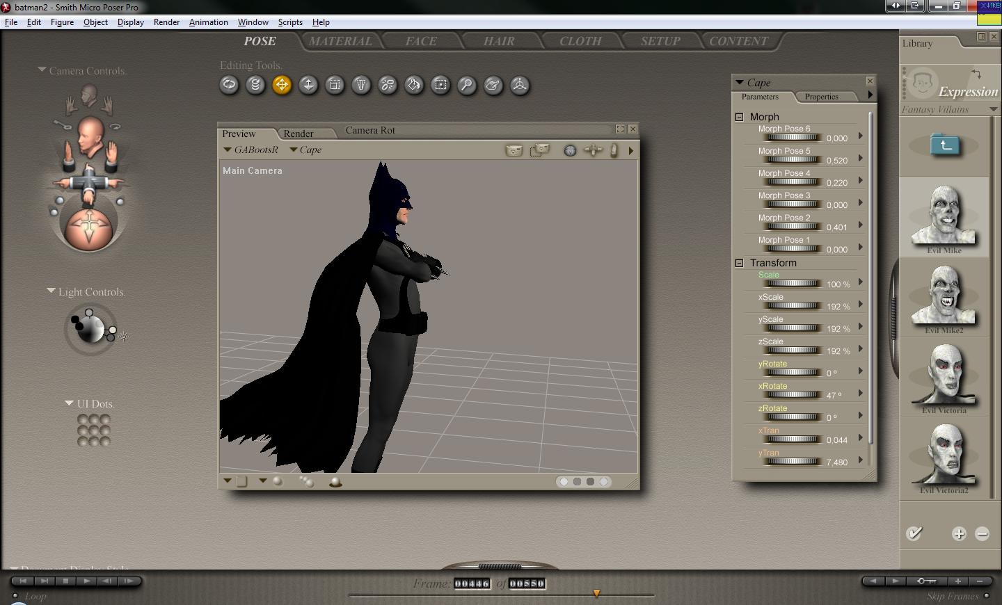Click the timeline frame scrubber marker
Viewport: 1002px width, 605px height.
[x=596, y=593]
